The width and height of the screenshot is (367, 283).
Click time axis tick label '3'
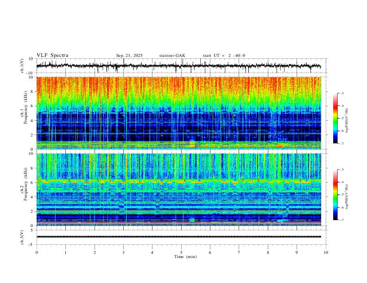tap(123, 252)
